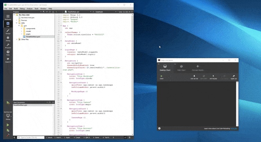Toggle Stay On Top in Live Server
261x142 pixels.
[x=194, y=77]
